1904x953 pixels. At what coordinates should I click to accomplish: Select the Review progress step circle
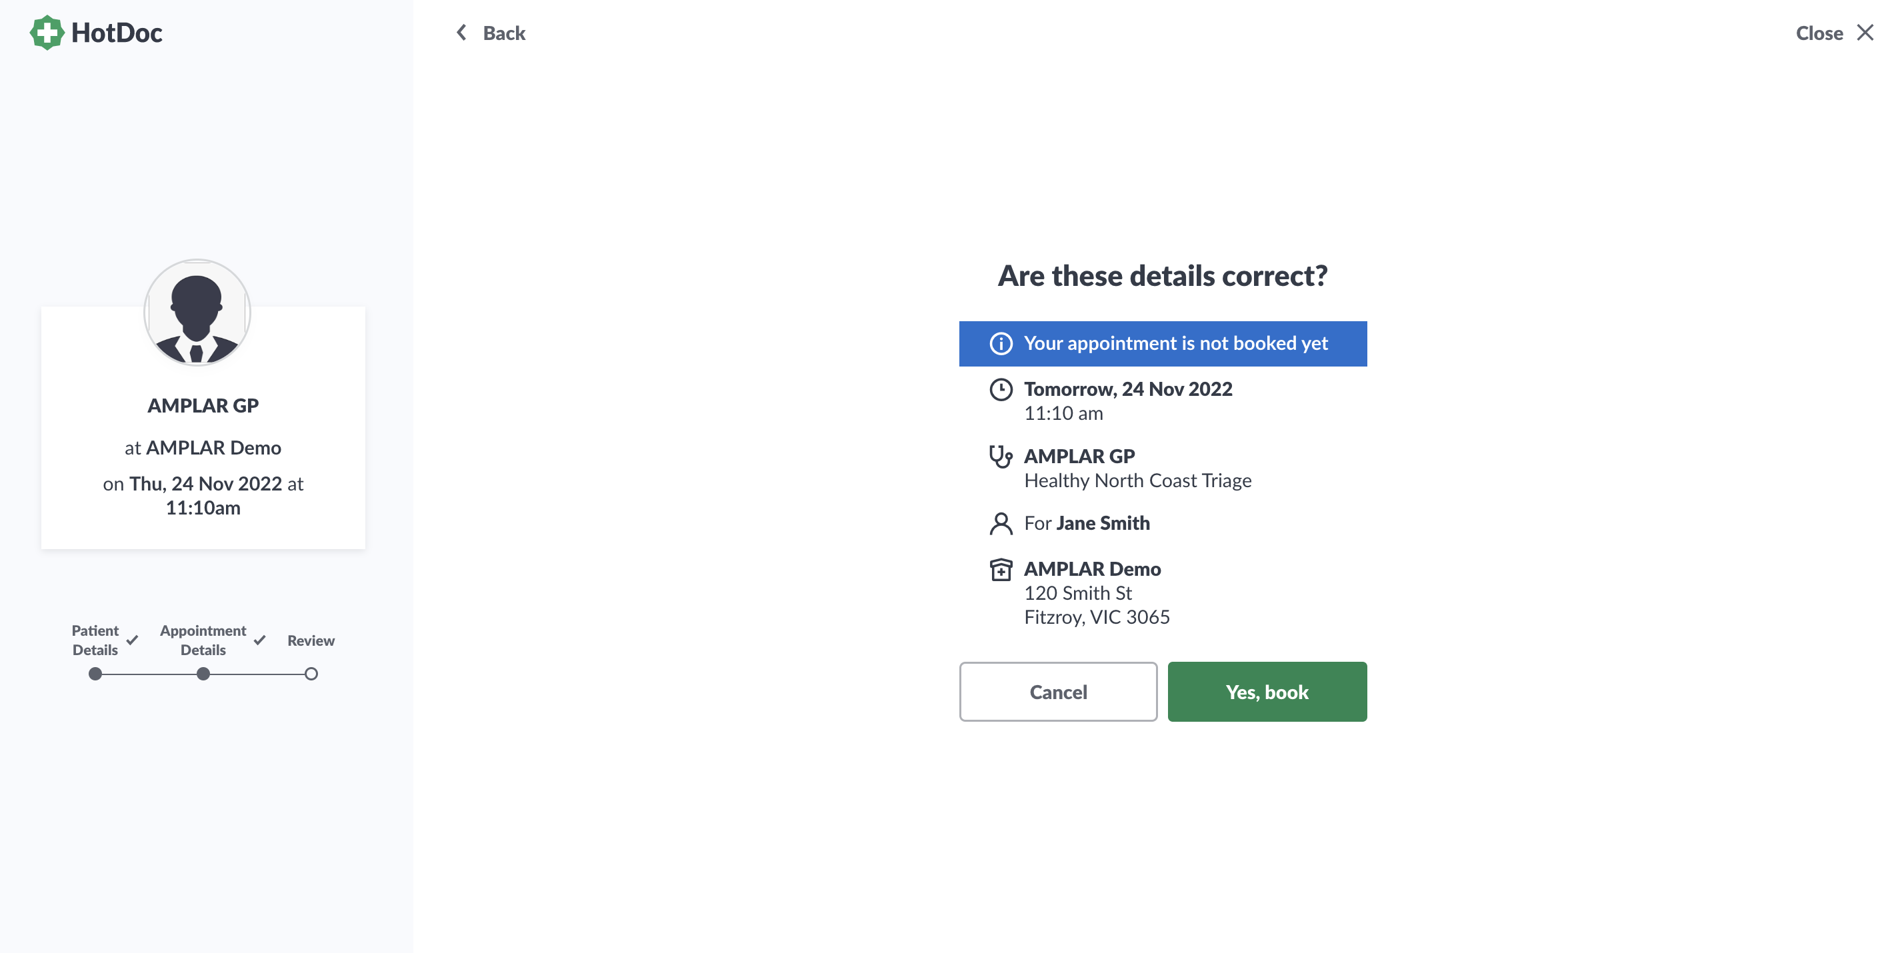tap(311, 674)
